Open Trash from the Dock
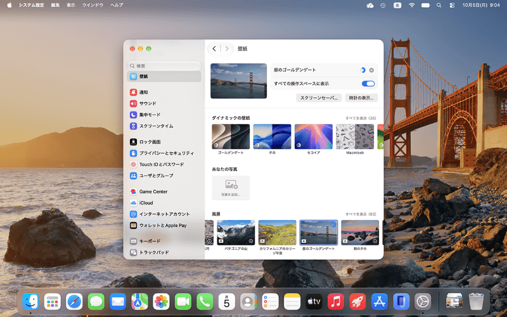507x317 pixels. (476, 302)
